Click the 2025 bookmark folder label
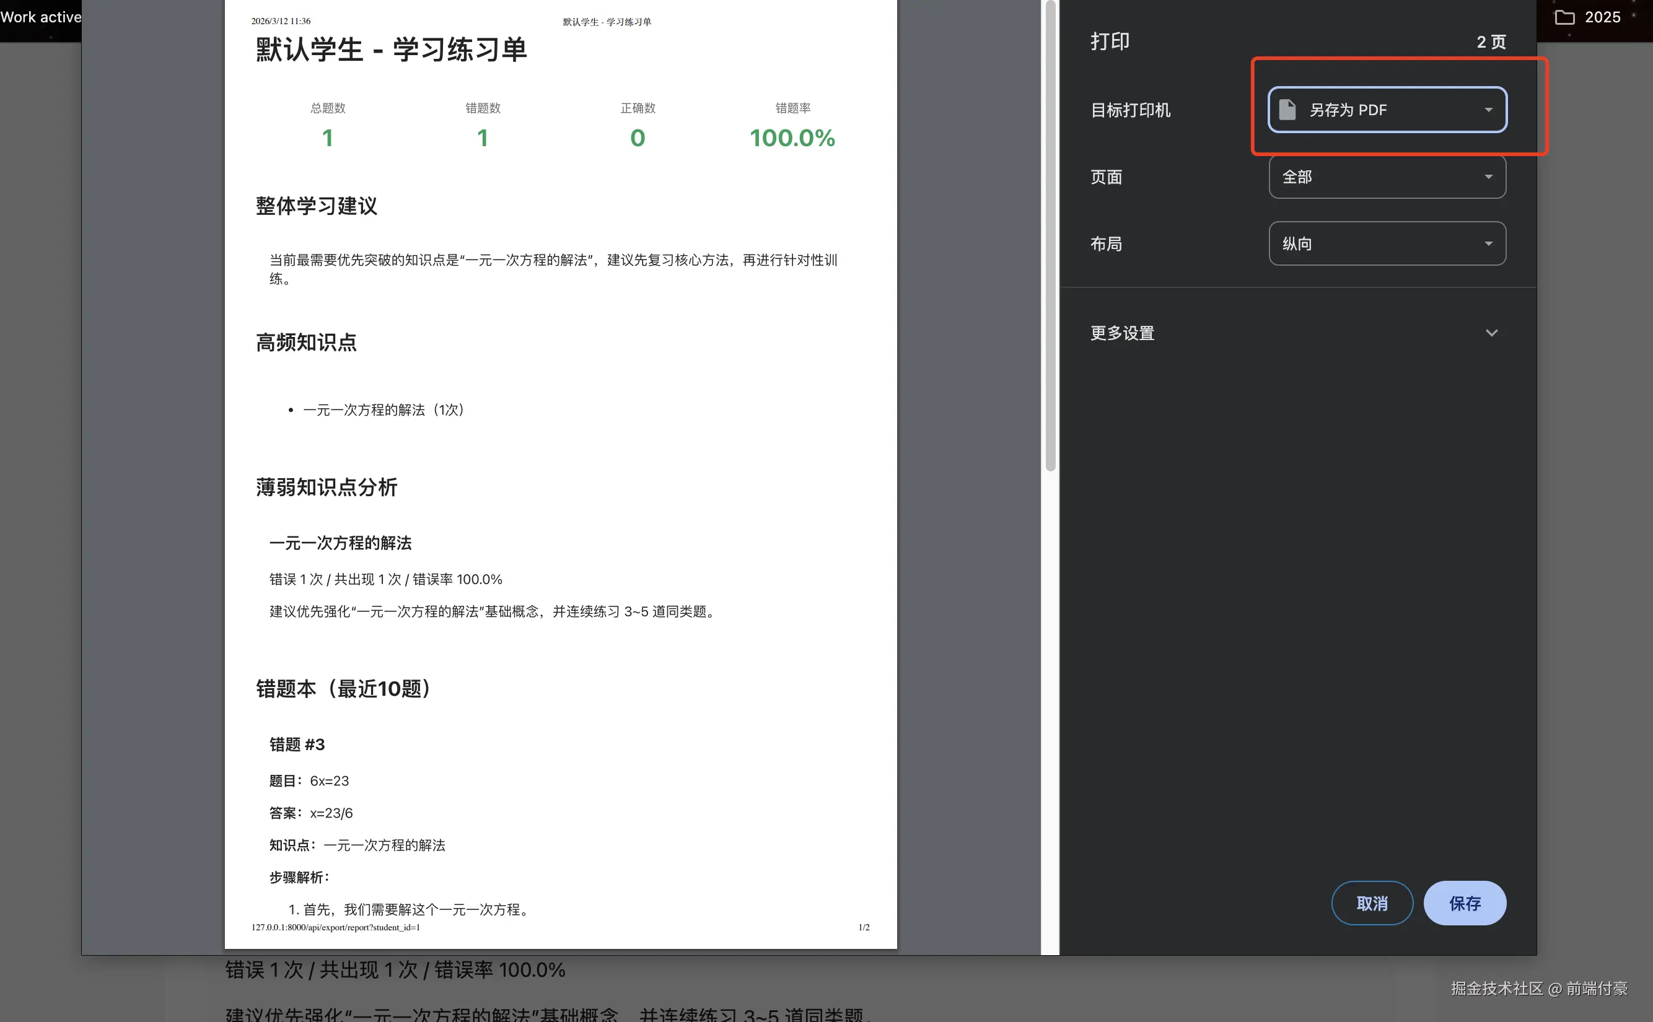Screen dimensions: 1653x1022 (1602, 17)
